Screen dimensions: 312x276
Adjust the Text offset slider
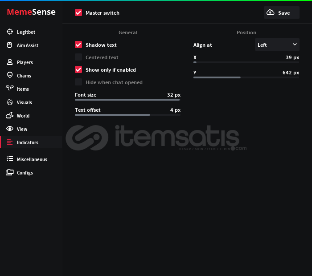[x=127, y=115]
